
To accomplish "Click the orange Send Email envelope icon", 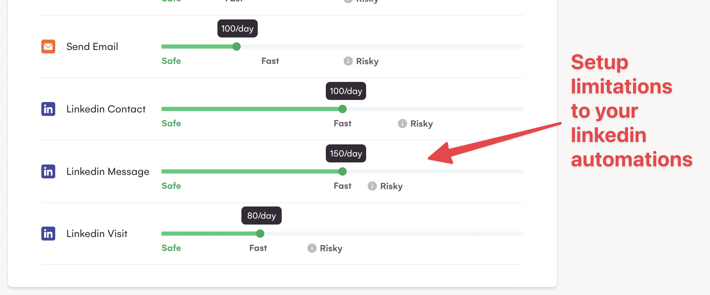I will pyautogui.click(x=48, y=47).
